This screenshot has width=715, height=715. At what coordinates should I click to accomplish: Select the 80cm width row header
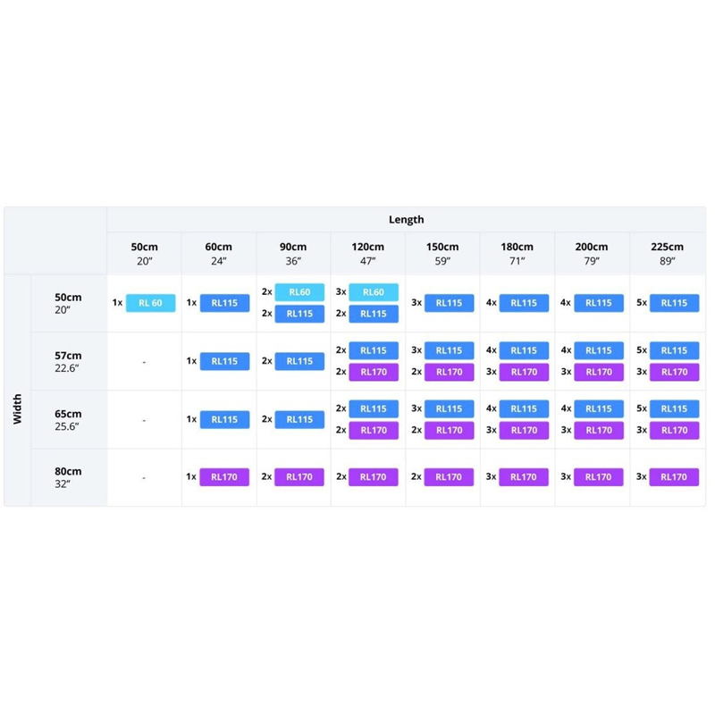[x=69, y=477]
